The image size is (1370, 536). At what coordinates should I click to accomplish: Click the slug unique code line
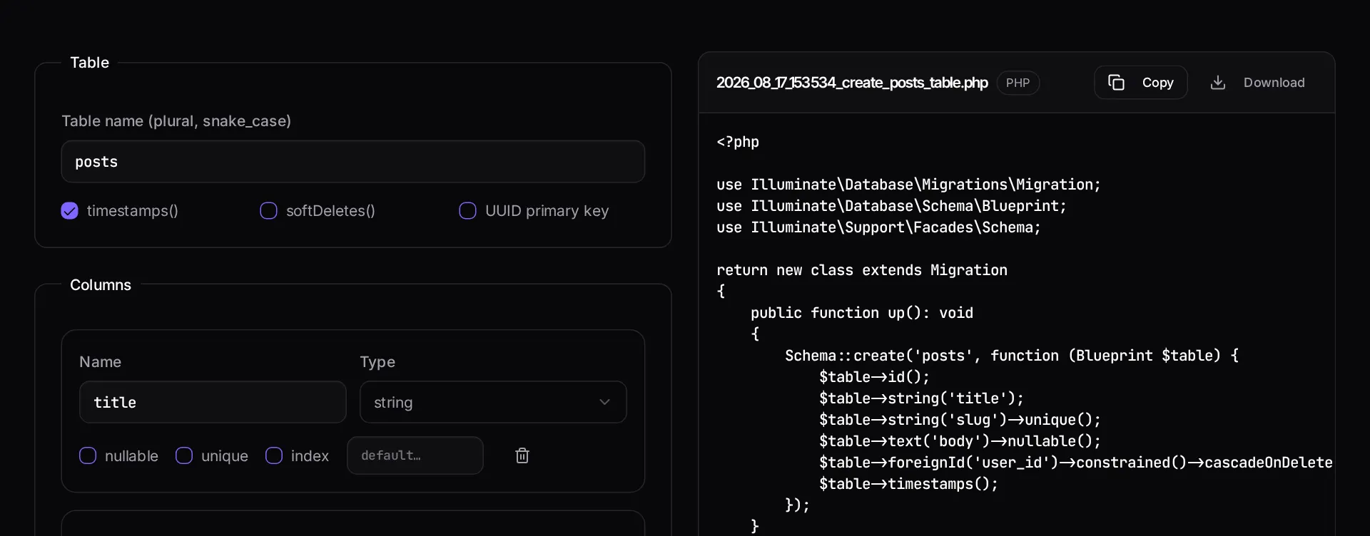tap(960, 420)
